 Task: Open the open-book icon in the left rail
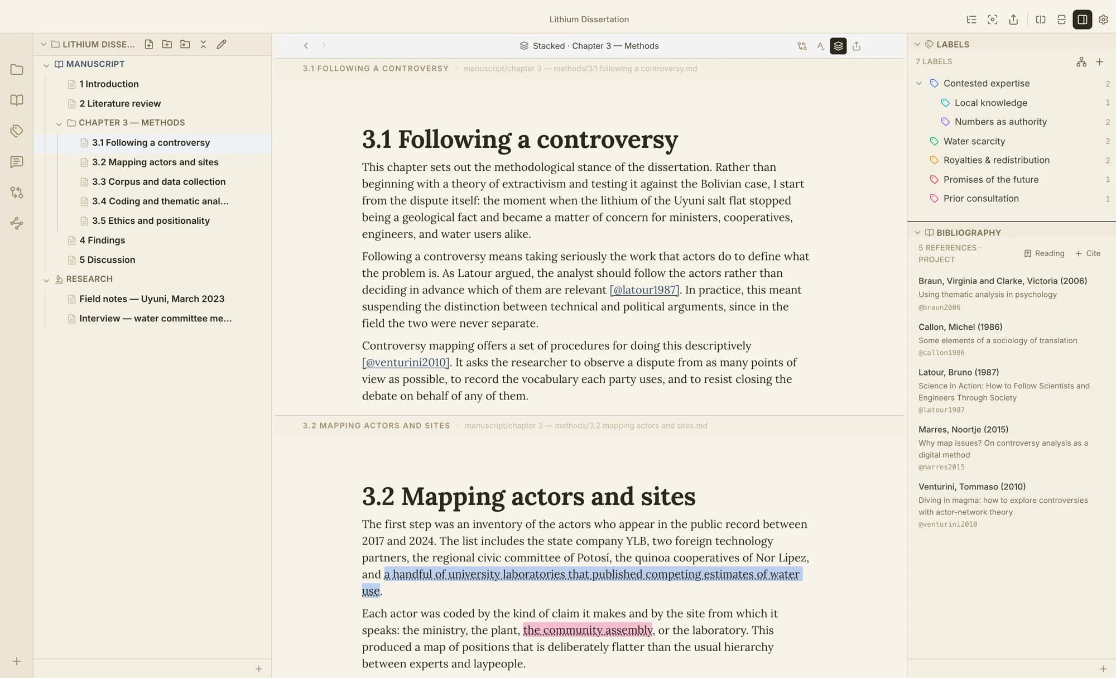[17, 100]
